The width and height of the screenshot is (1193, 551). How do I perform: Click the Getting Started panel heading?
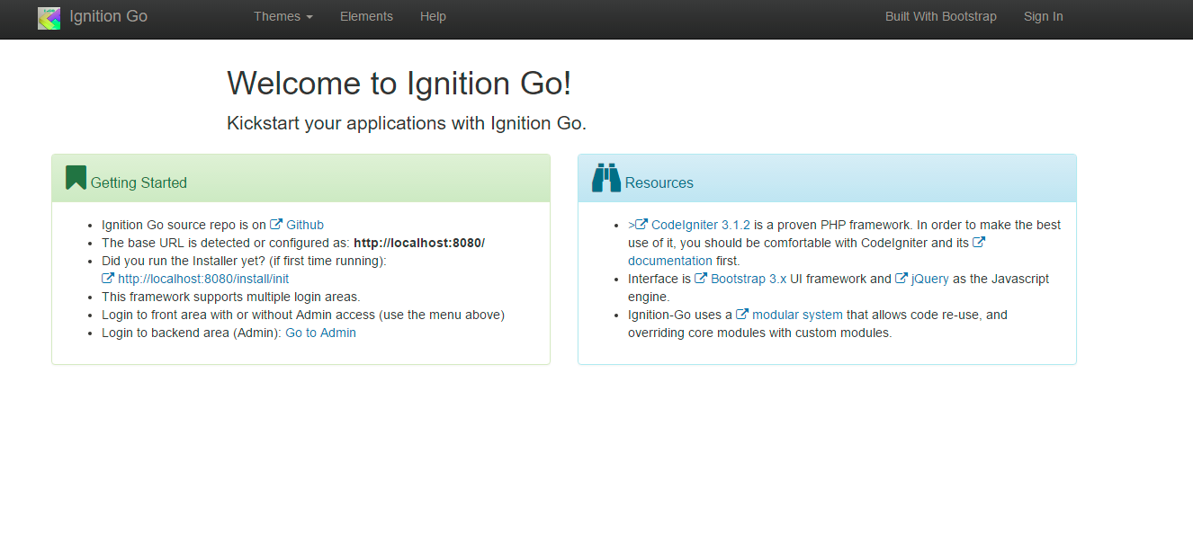click(139, 182)
